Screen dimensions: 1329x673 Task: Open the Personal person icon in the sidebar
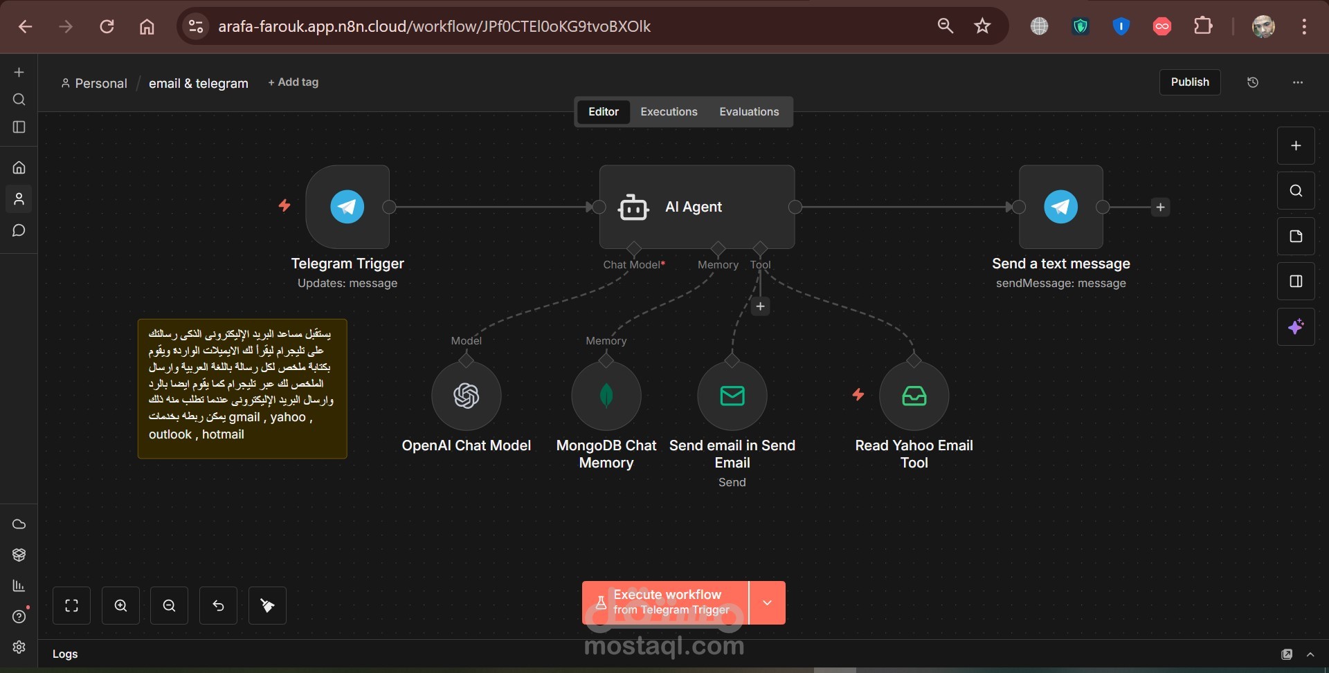coord(19,199)
